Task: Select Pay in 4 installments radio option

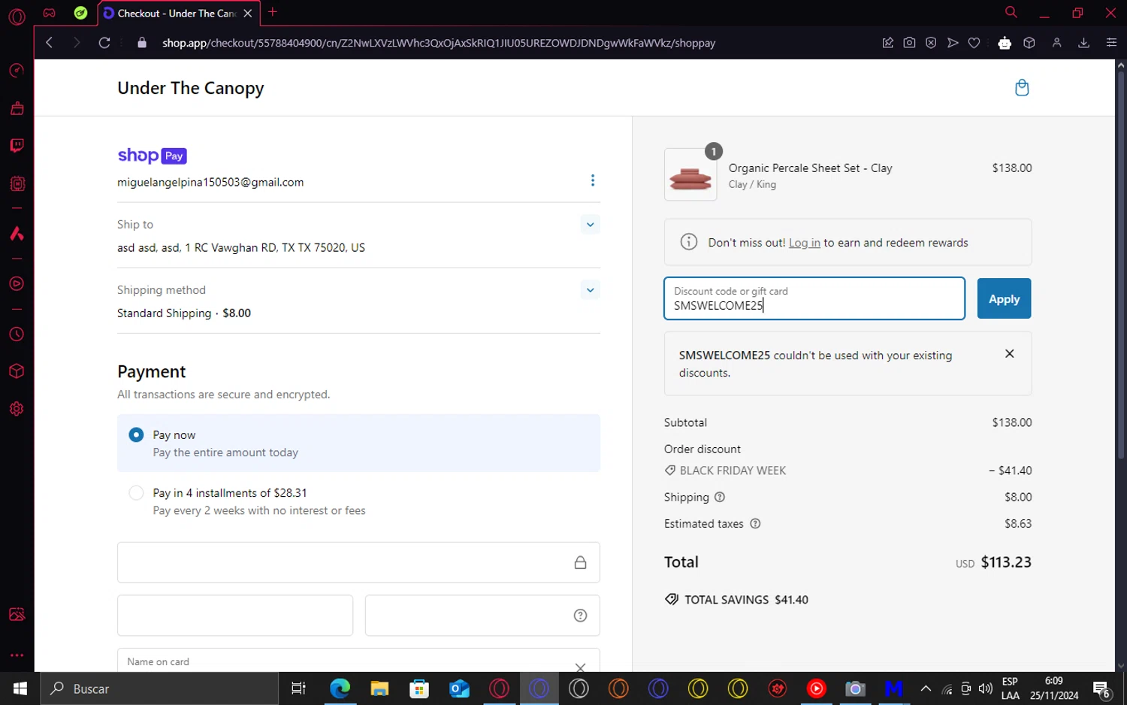Action: point(136,493)
